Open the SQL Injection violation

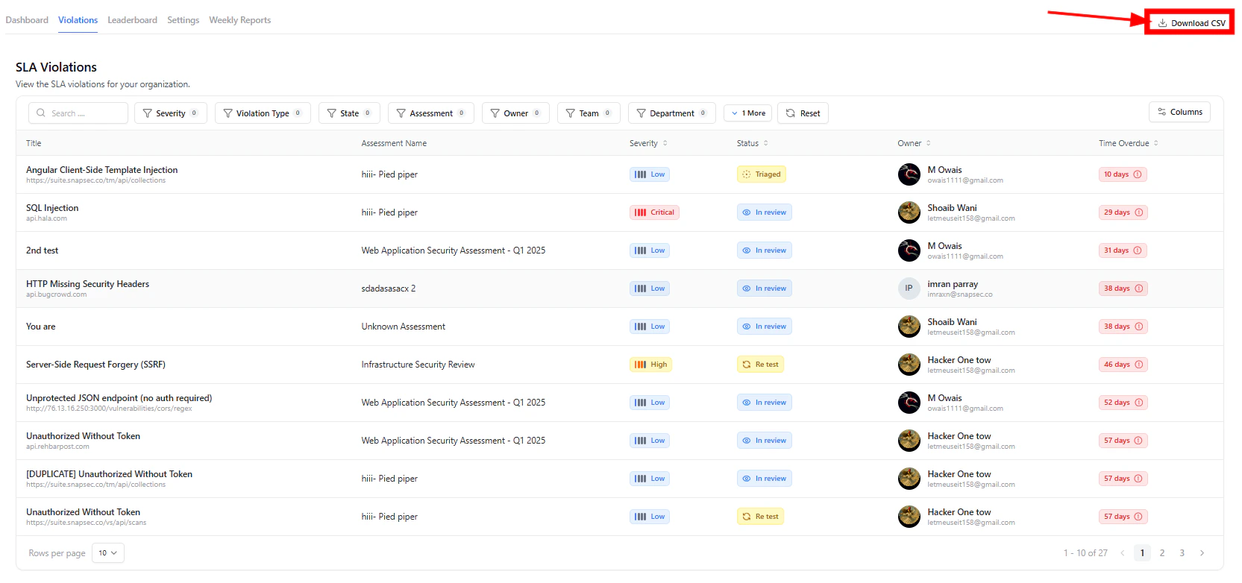tap(52, 208)
